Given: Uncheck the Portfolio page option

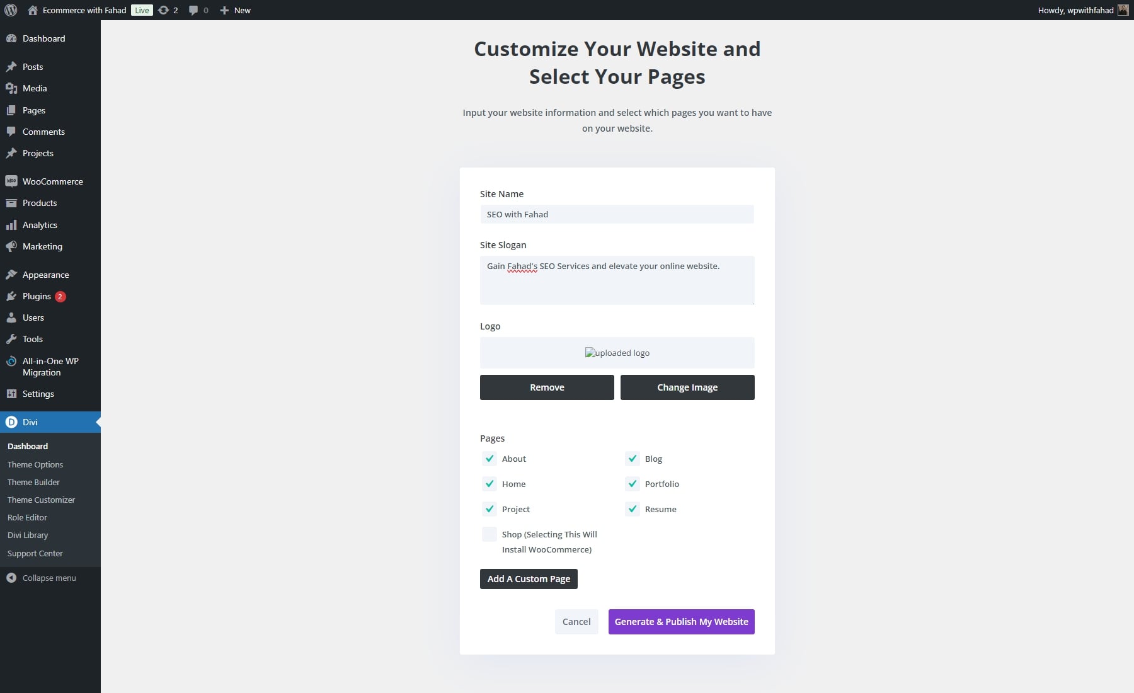Looking at the screenshot, I should tap(633, 484).
